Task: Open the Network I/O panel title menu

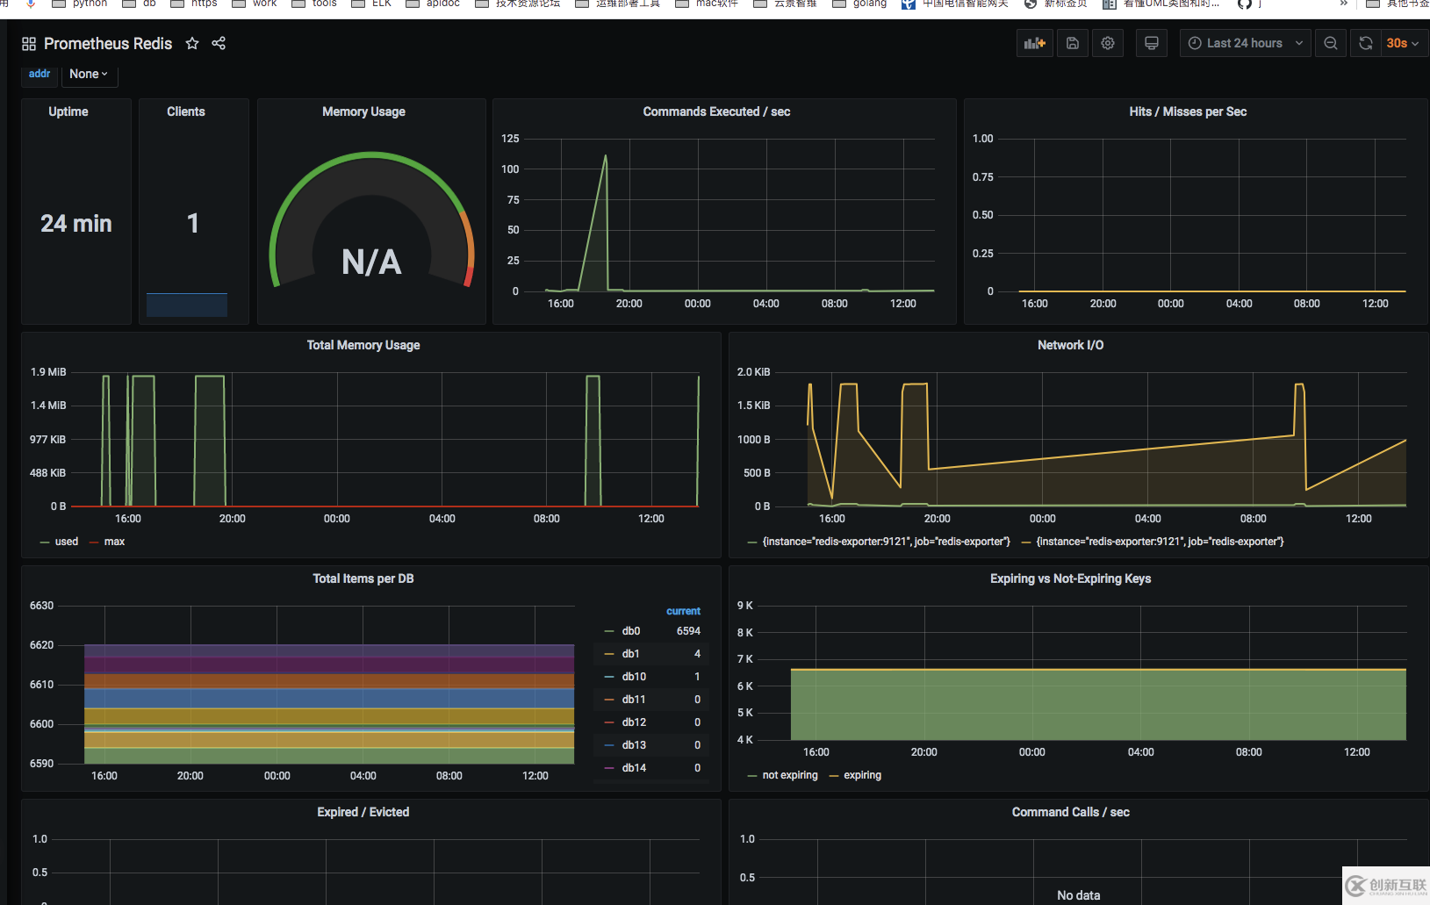Action: tap(1071, 345)
